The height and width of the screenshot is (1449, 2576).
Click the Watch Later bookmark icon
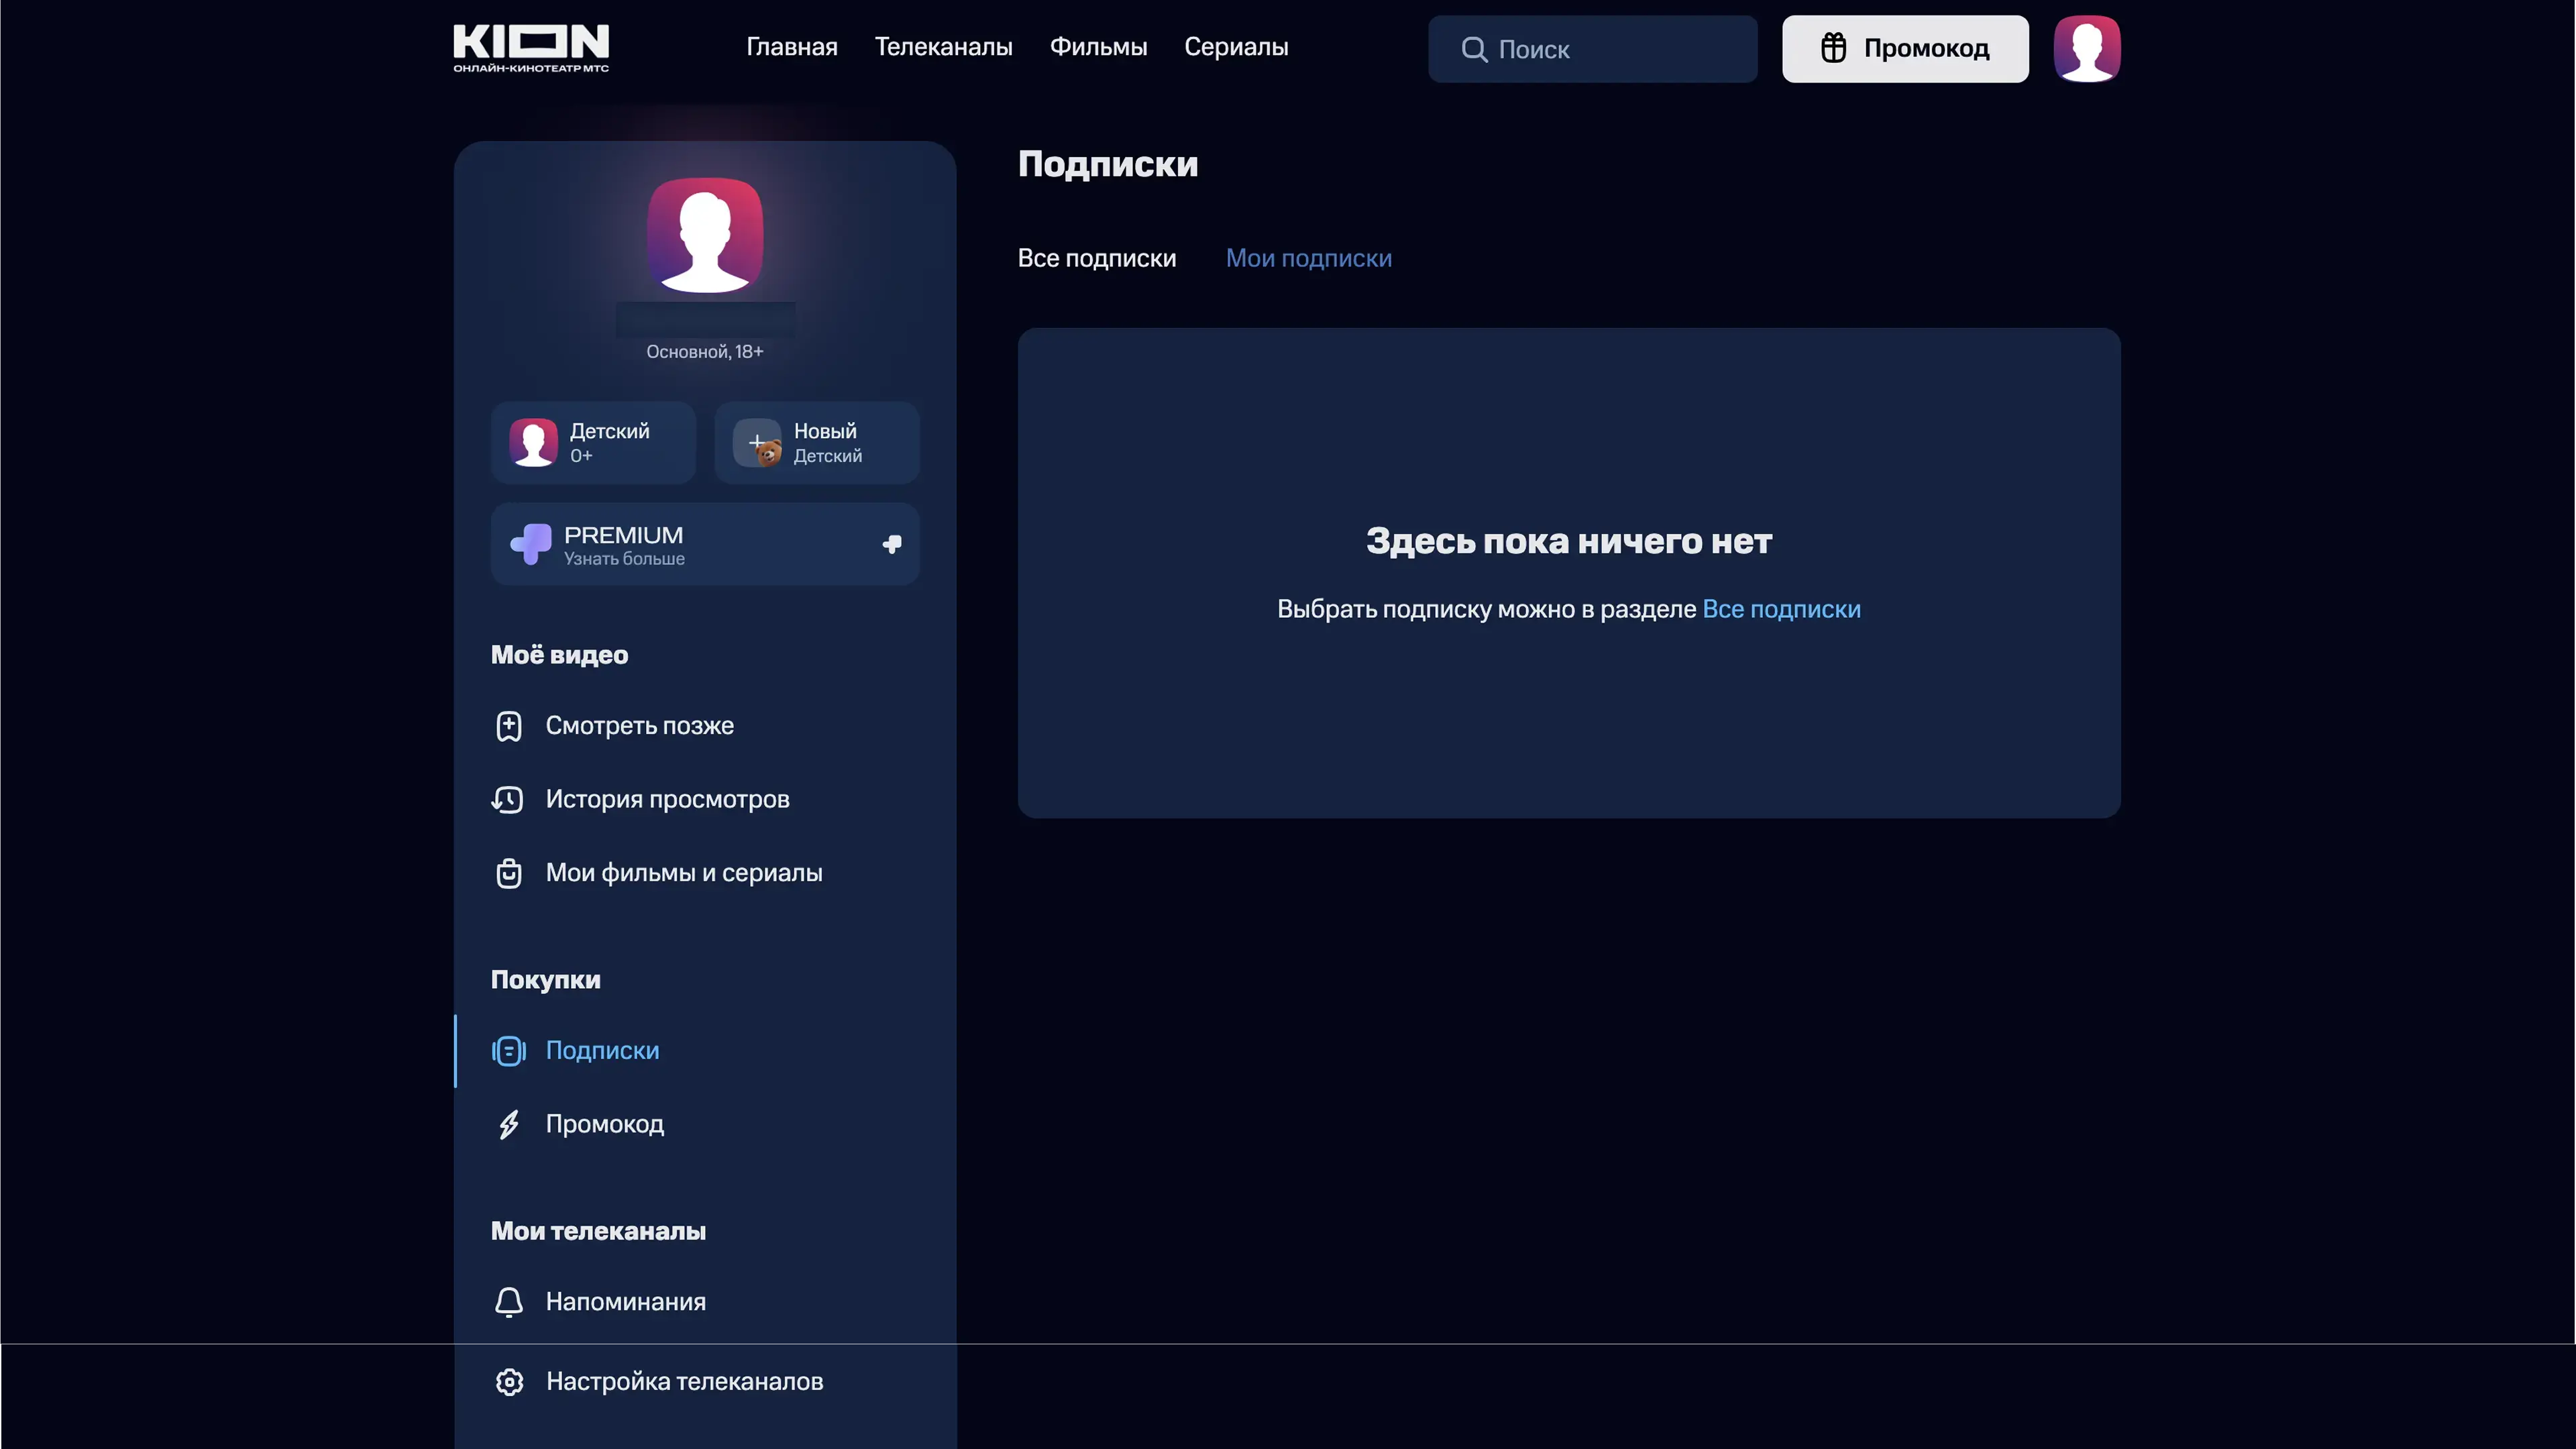(x=509, y=726)
